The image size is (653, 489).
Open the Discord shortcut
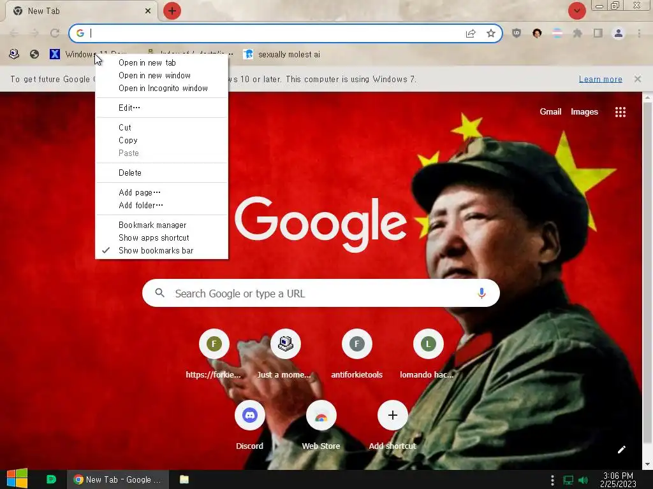click(x=249, y=425)
